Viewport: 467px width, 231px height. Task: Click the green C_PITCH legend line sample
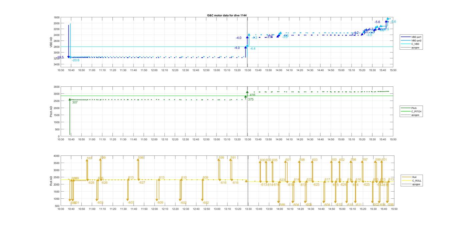[406, 111]
